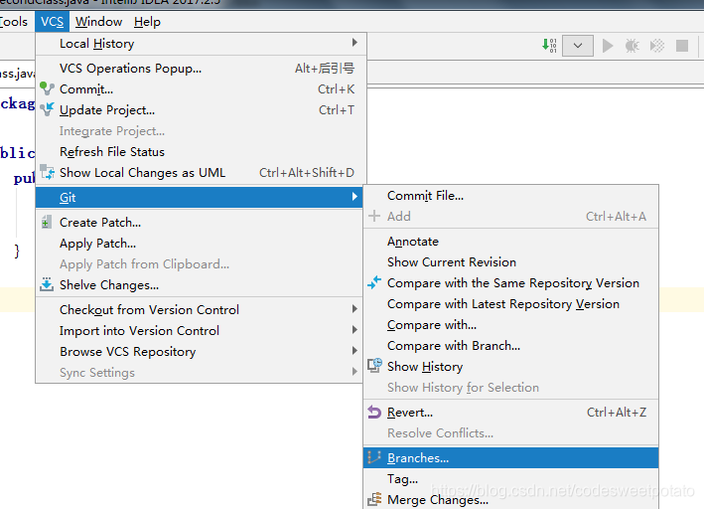This screenshot has height=509, width=704.
Task: Choose Commit File… in Git submenu
Action: pos(511,196)
